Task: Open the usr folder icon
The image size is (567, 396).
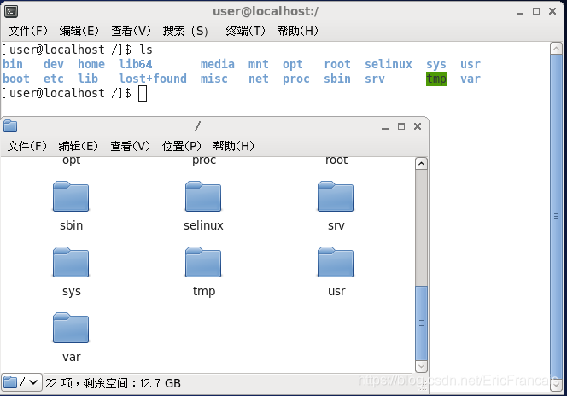Action: [x=336, y=262]
